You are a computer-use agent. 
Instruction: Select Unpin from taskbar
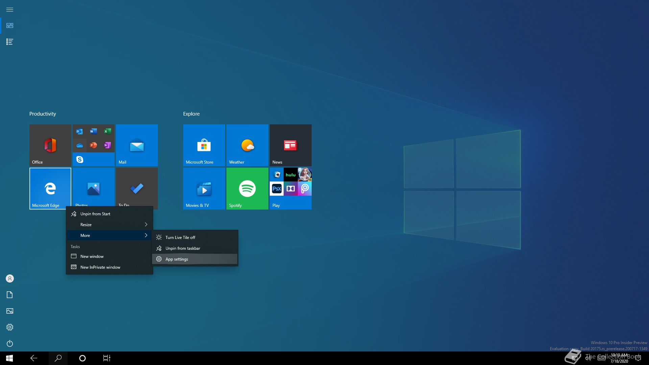click(x=195, y=248)
